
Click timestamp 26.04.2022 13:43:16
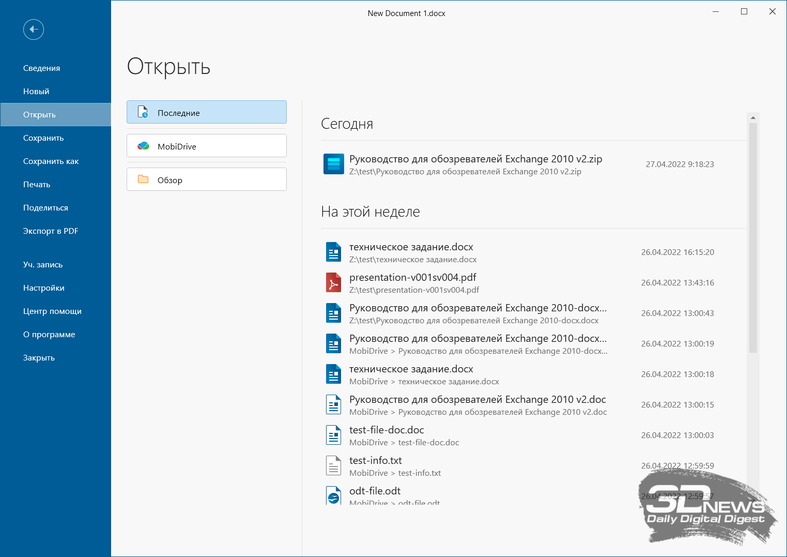[677, 282]
